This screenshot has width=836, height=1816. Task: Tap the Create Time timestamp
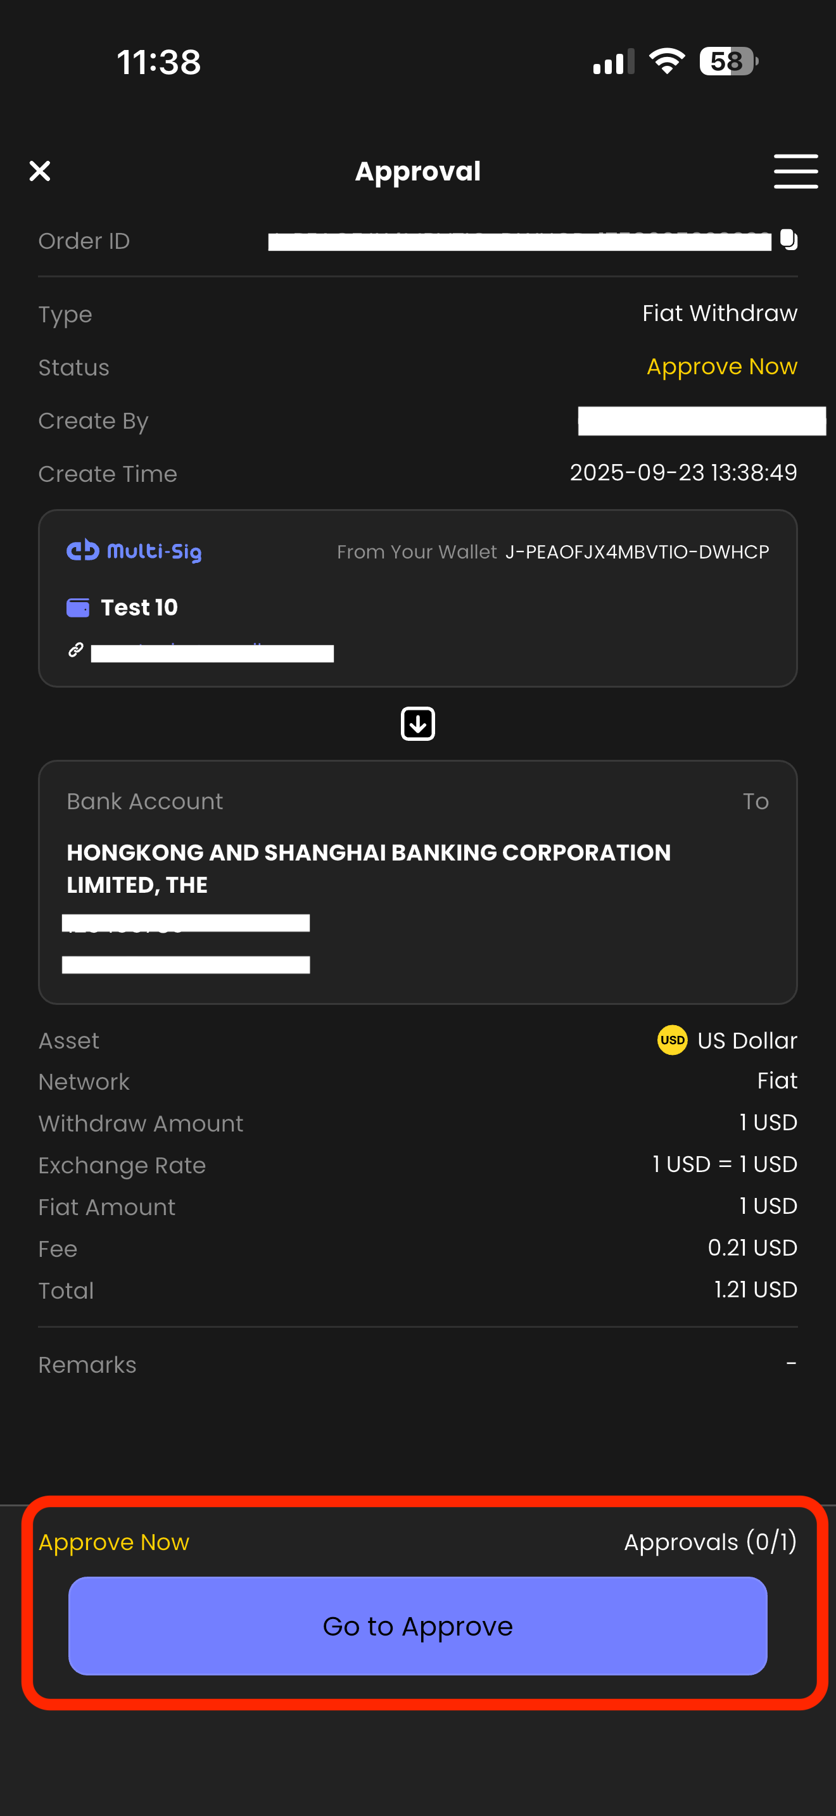click(x=682, y=472)
